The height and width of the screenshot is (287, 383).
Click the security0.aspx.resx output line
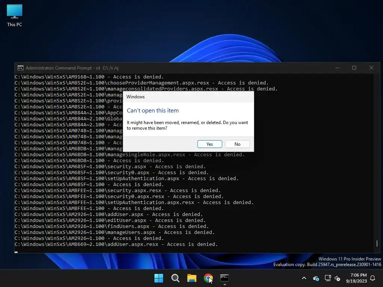[119, 197]
